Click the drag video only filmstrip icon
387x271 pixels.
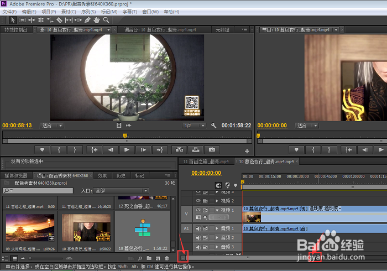pyautogui.click(x=119, y=126)
